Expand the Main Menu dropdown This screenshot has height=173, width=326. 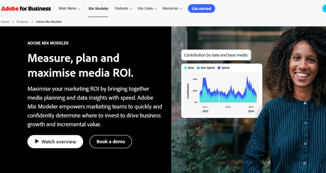tap(69, 8)
